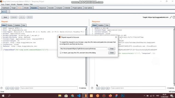Open the Window menu

click(x=26, y=4)
